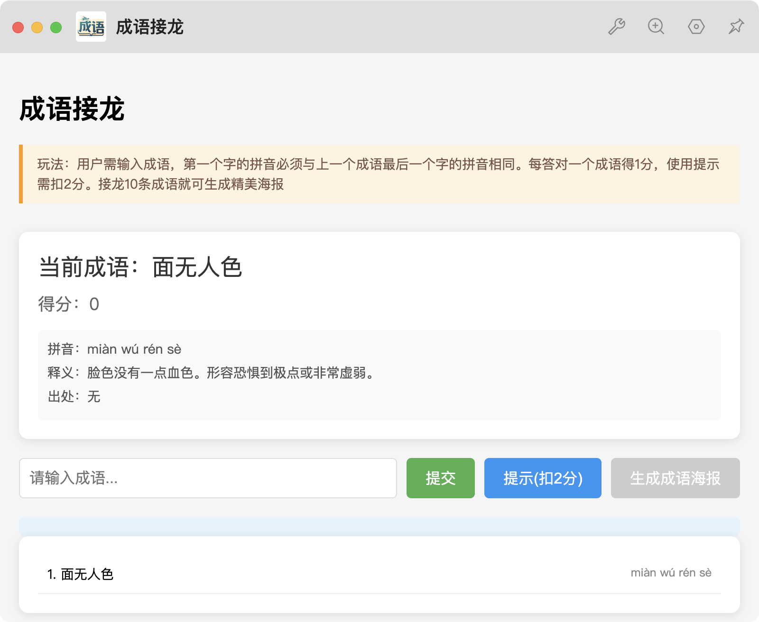Screen dimensions: 759x622
Task: Click the 释义 definition line
Action: (212, 373)
